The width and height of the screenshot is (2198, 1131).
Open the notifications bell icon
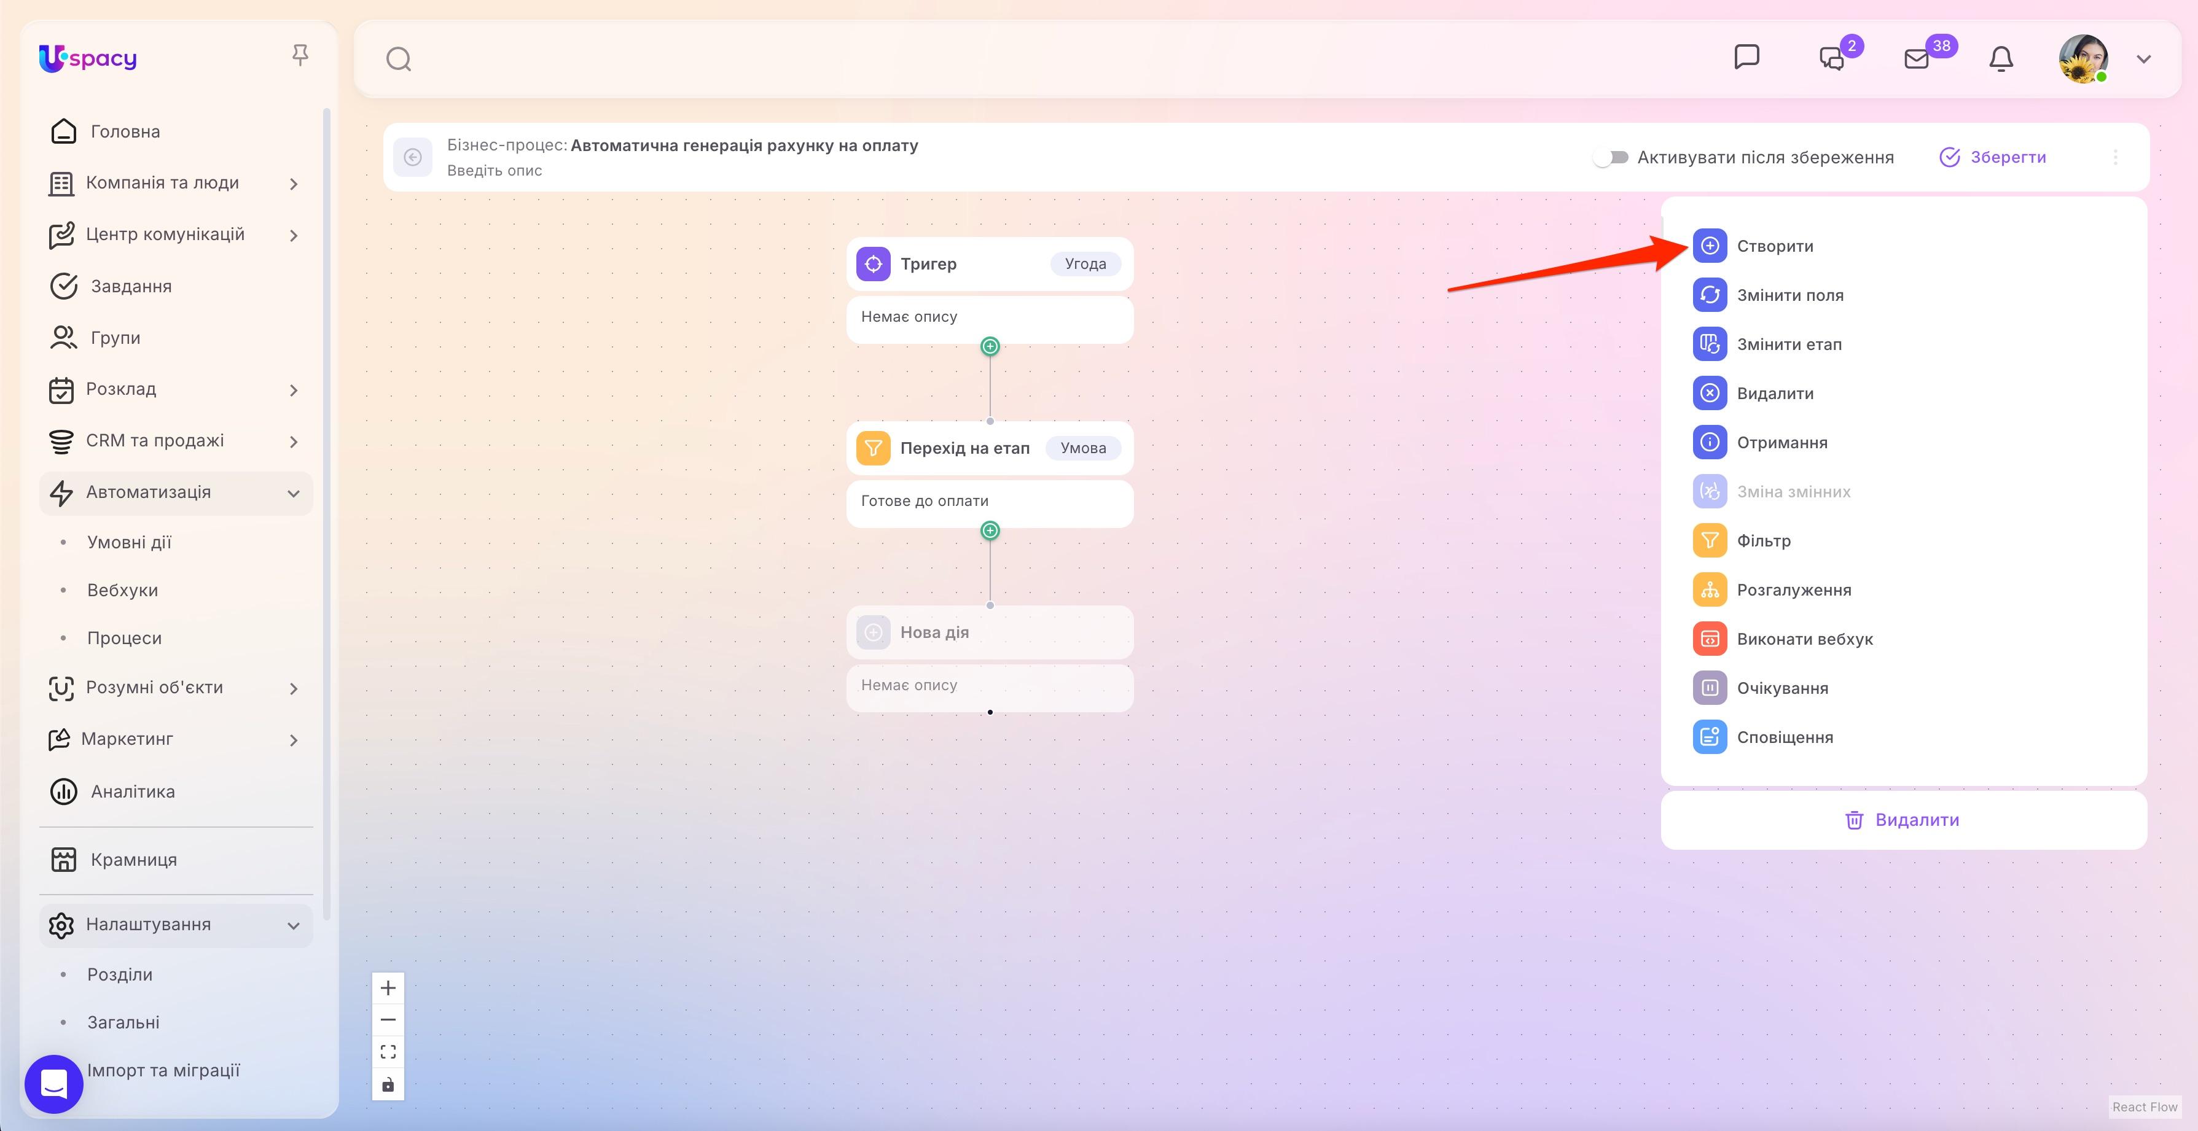[x=2001, y=58]
